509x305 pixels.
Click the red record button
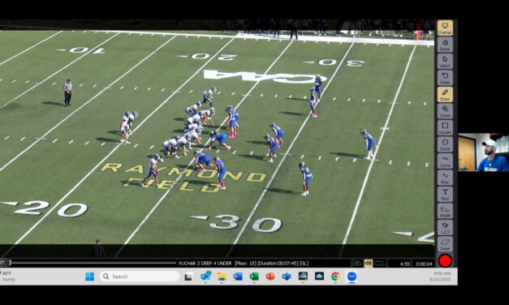tap(445, 260)
